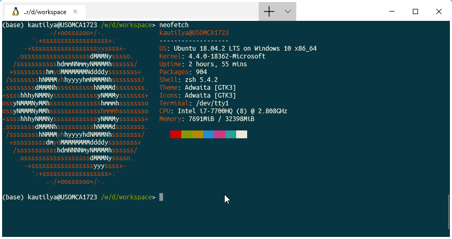The image size is (452, 239).
Task: Click '/w/d/workspace' path in the bottom prompt
Action: click(x=126, y=197)
